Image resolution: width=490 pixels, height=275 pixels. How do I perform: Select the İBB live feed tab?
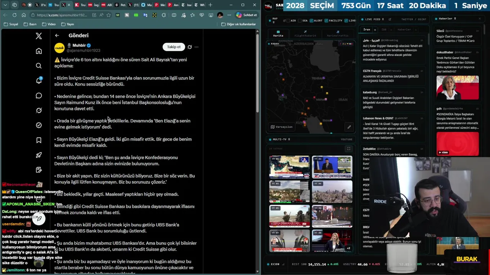(x=384, y=29)
